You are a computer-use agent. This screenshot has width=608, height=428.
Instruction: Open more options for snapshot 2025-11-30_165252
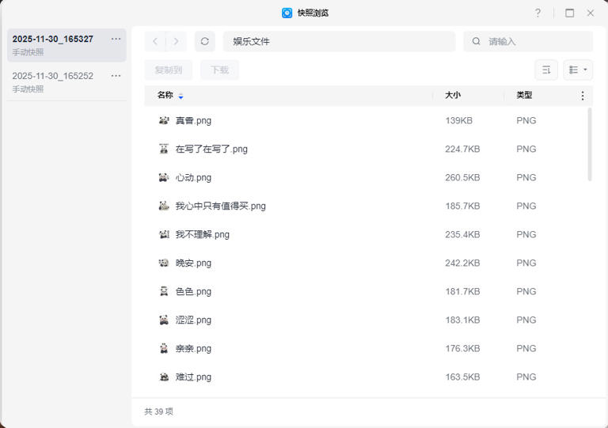point(116,76)
